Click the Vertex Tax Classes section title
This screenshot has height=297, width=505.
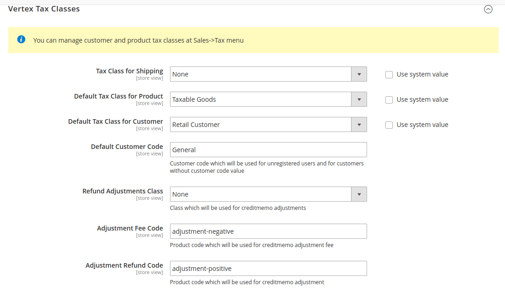44,8
